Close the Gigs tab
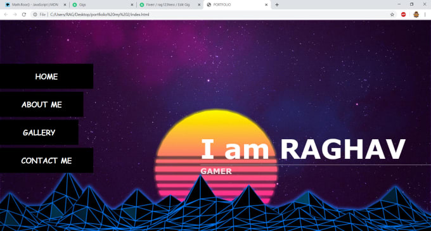Screen dimensions: 431x231 pos(132,4)
